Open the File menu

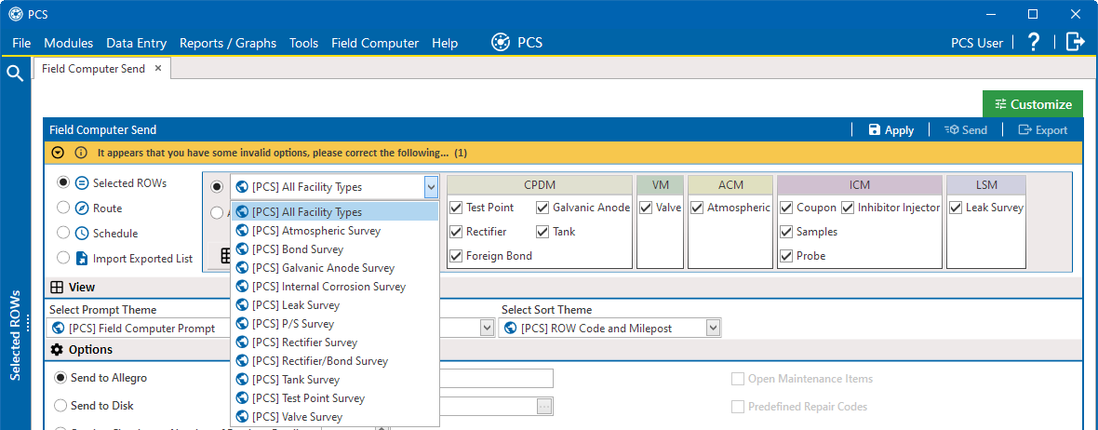(21, 43)
